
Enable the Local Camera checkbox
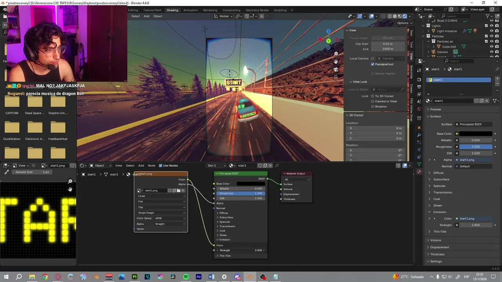(x=373, y=58)
